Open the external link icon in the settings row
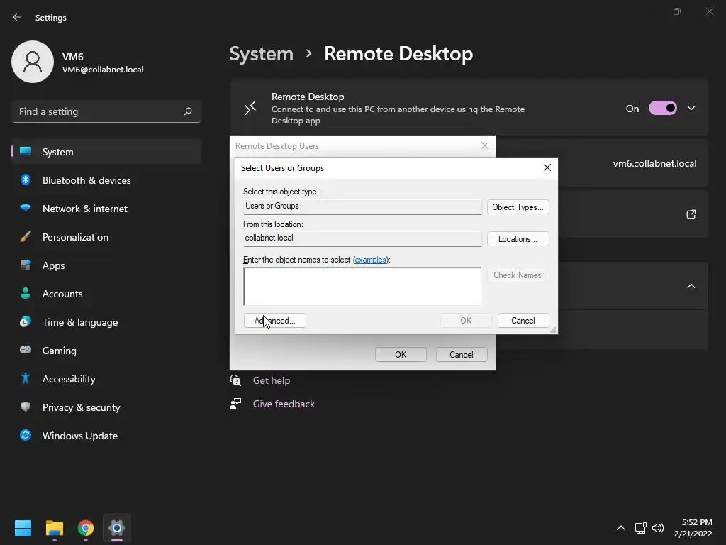This screenshot has width=726, height=545. click(x=691, y=214)
